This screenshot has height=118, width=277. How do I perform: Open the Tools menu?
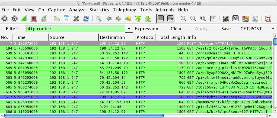146,10
